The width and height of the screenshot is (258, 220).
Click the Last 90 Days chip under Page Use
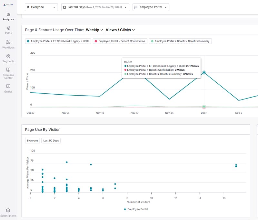point(51,141)
